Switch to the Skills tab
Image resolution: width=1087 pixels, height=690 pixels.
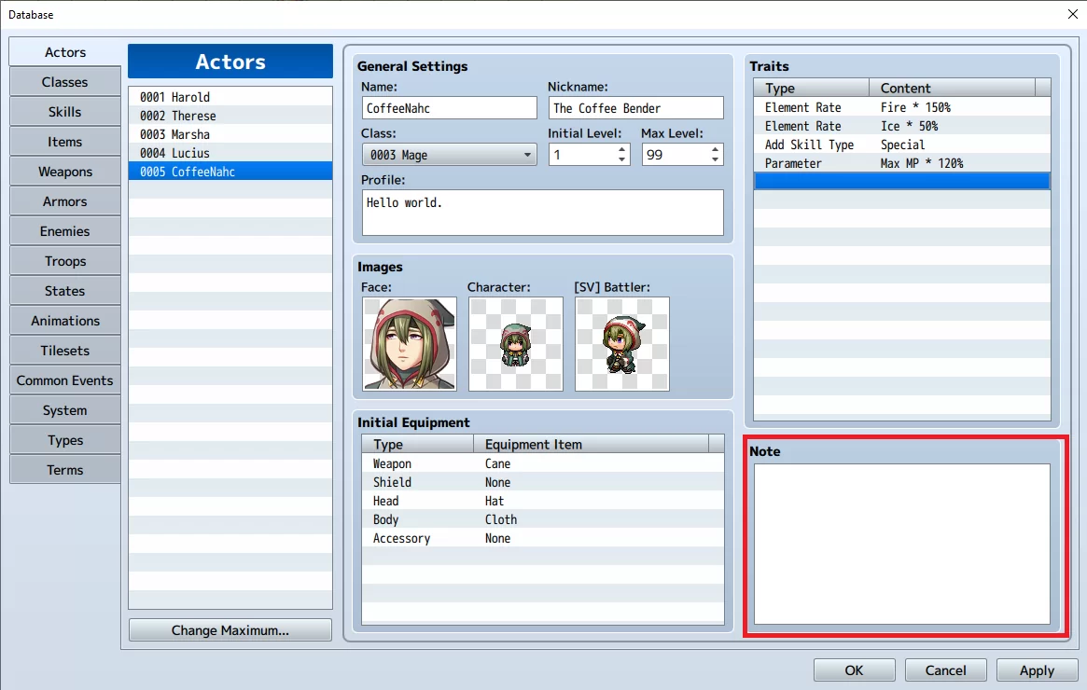click(65, 112)
